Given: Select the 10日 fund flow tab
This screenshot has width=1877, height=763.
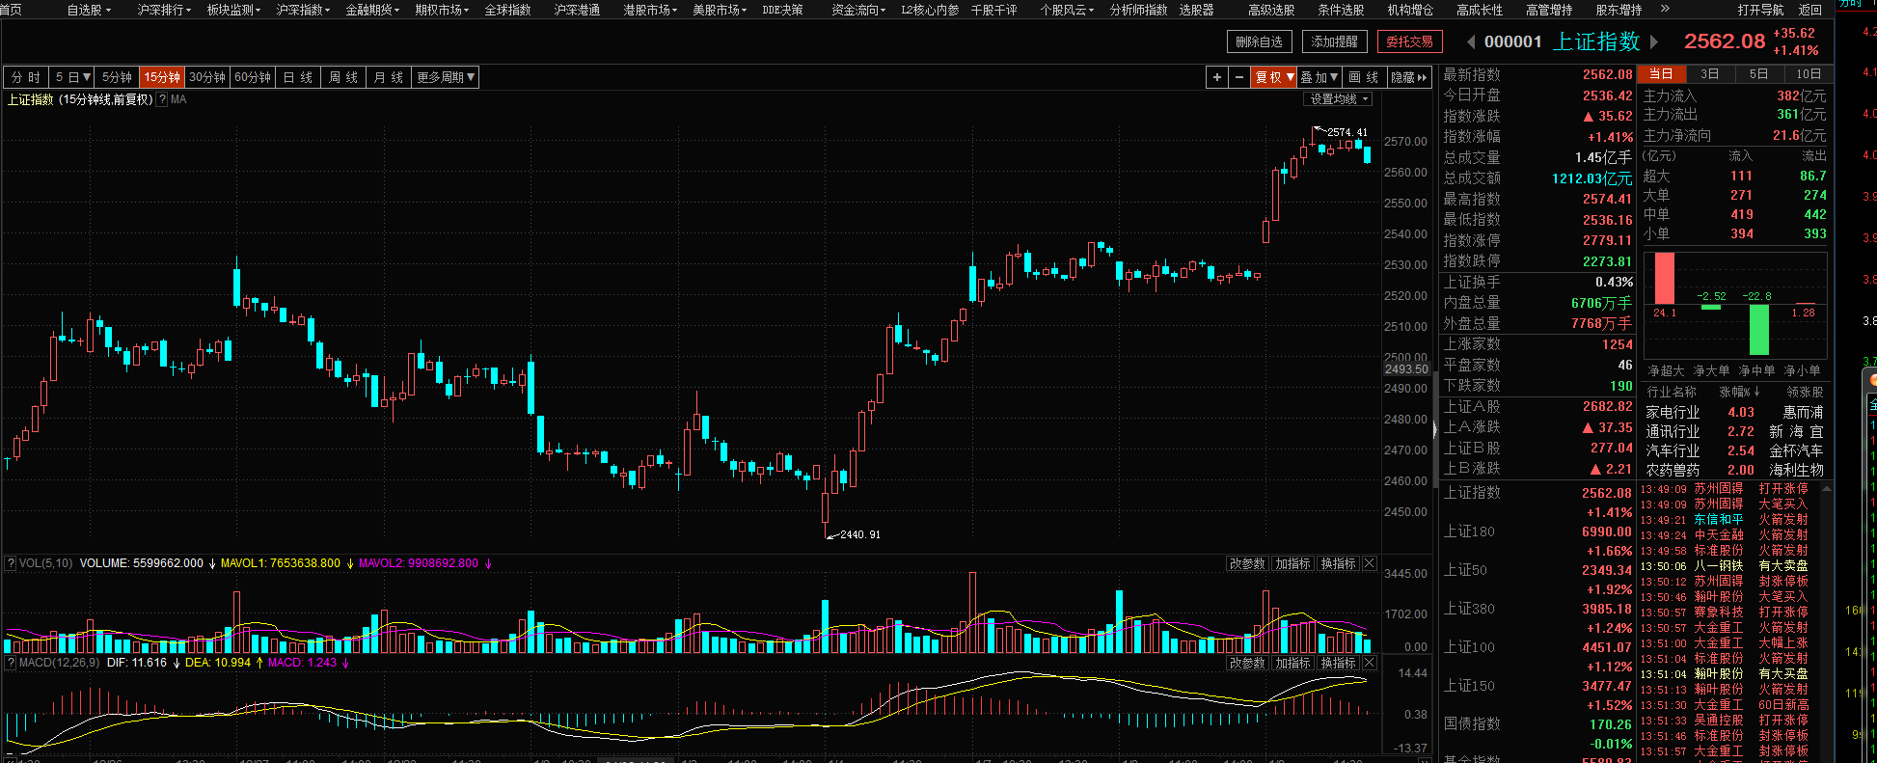Looking at the screenshot, I should coord(1809,73).
